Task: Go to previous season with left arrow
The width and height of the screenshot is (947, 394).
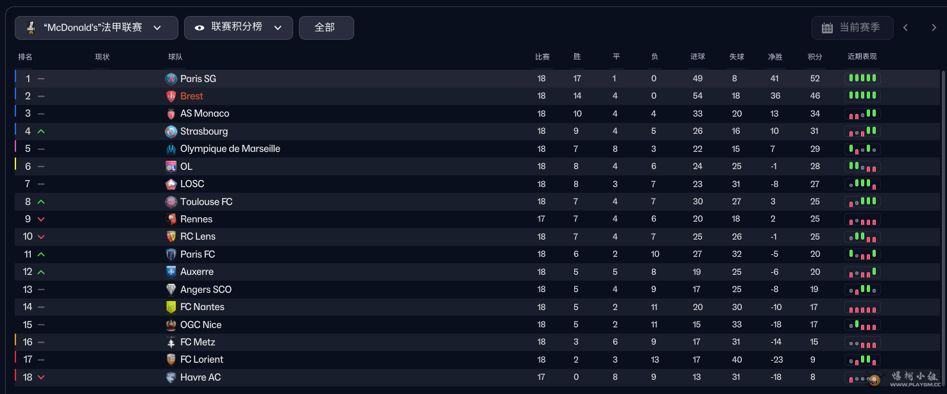Action: [x=905, y=28]
